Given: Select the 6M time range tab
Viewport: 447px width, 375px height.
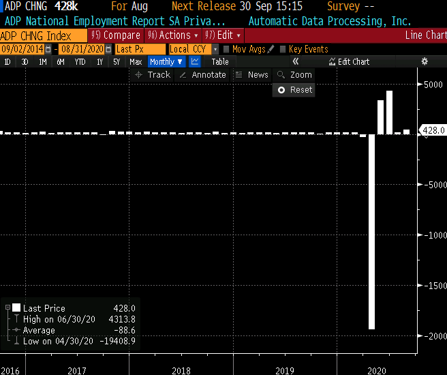Looking at the screenshot, I should pyautogui.click(x=61, y=61).
